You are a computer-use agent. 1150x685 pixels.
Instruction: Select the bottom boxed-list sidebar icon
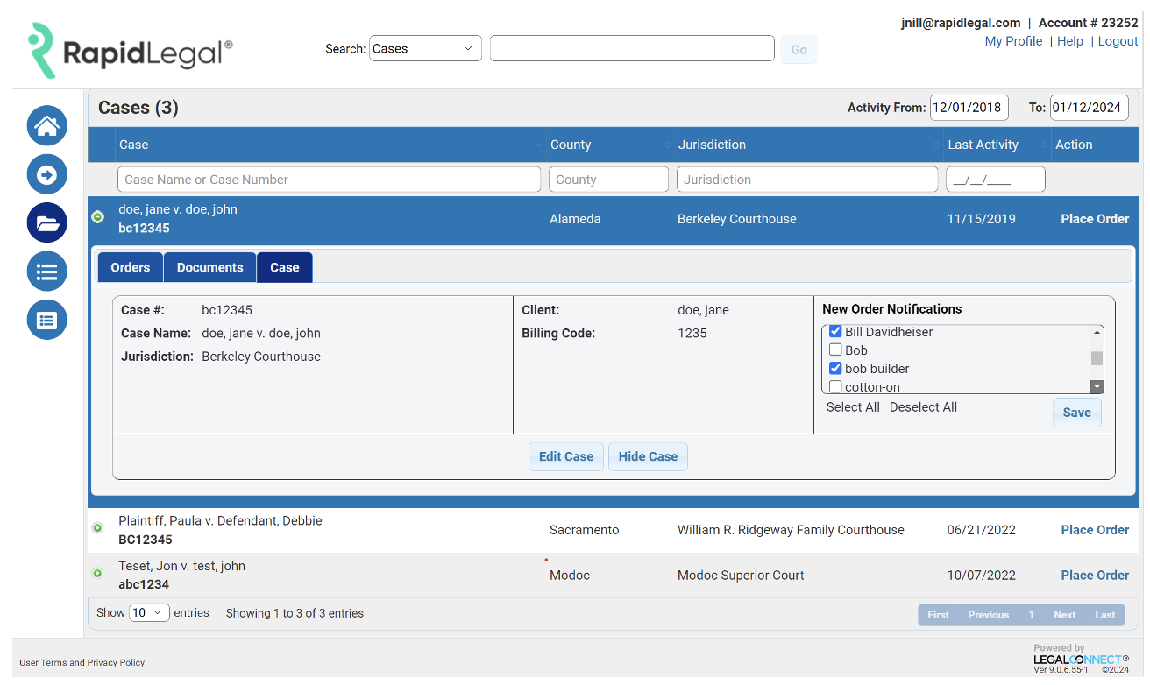46,320
